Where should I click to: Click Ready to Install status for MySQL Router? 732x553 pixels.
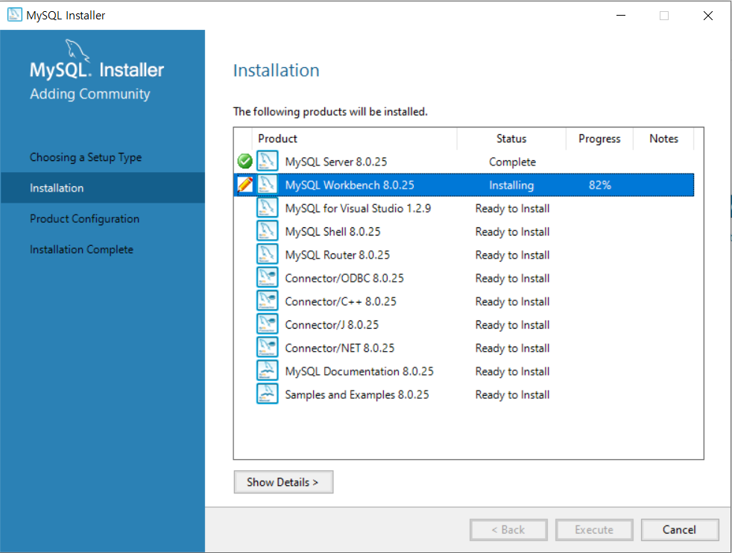[x=512, y=256]
